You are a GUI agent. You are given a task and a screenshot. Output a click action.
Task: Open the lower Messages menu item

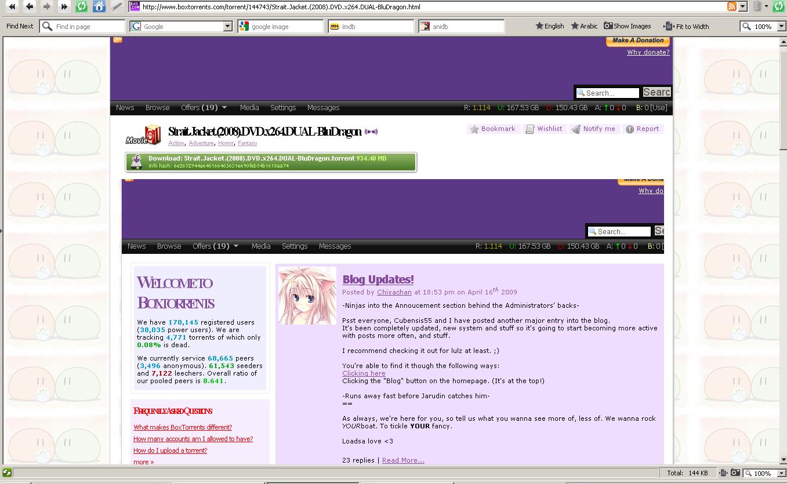click(335, 246)
